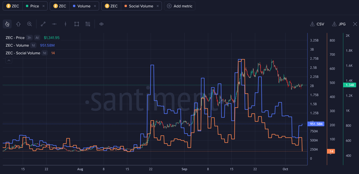Screen dimensions: 359x174
Task: Click the $1,341.95 price value
Action: (x=52, y=38)
